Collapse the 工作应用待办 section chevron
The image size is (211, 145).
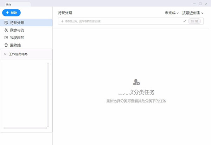point(5,54)
